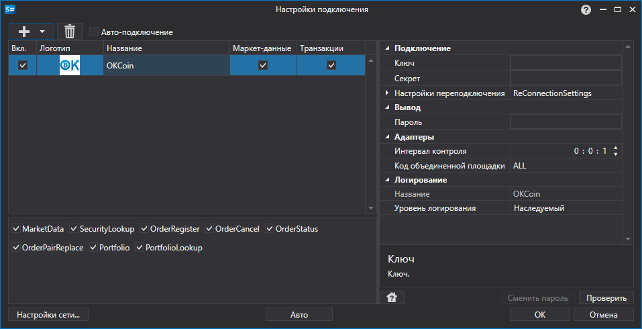Collapse the Адаптеры section
Viewport: 642px width, 329px height.
[387, 137]
